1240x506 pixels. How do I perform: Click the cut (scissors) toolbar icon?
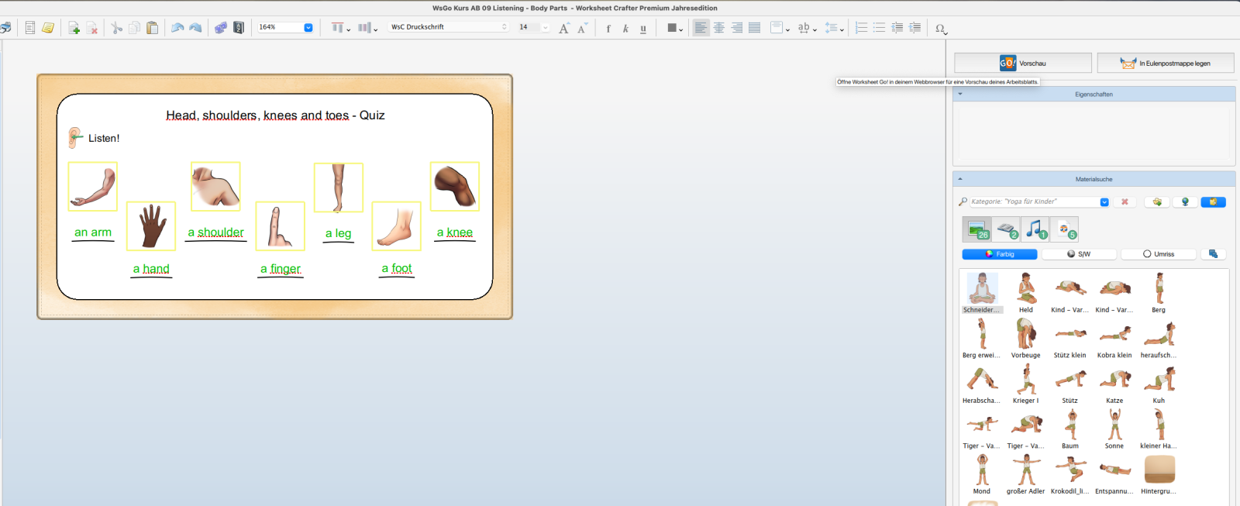click(x=116, y=28)
